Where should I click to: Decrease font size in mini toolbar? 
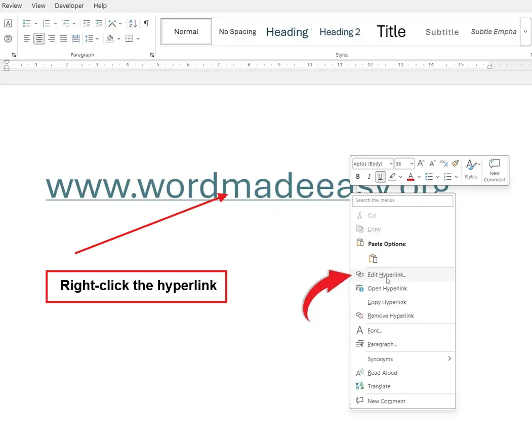[432, 164]
